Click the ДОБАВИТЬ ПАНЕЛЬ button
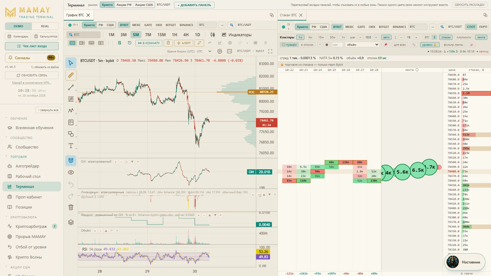Image resolution: width=491 pixels, height=276 pixels. (194, 5)
